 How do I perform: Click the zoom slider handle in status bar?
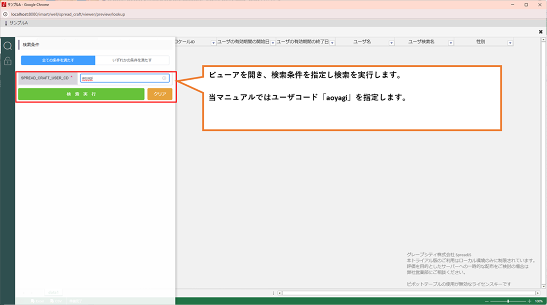point(508,301)
